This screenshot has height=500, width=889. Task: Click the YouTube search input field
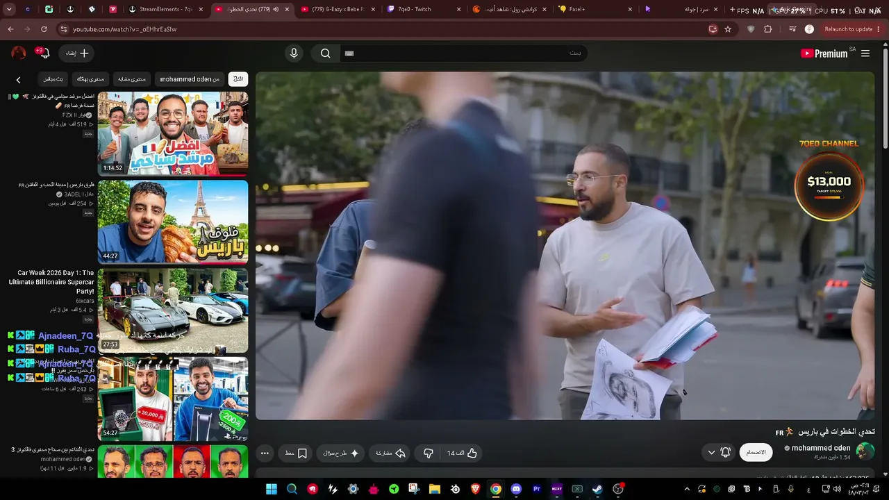click(462, 53)
